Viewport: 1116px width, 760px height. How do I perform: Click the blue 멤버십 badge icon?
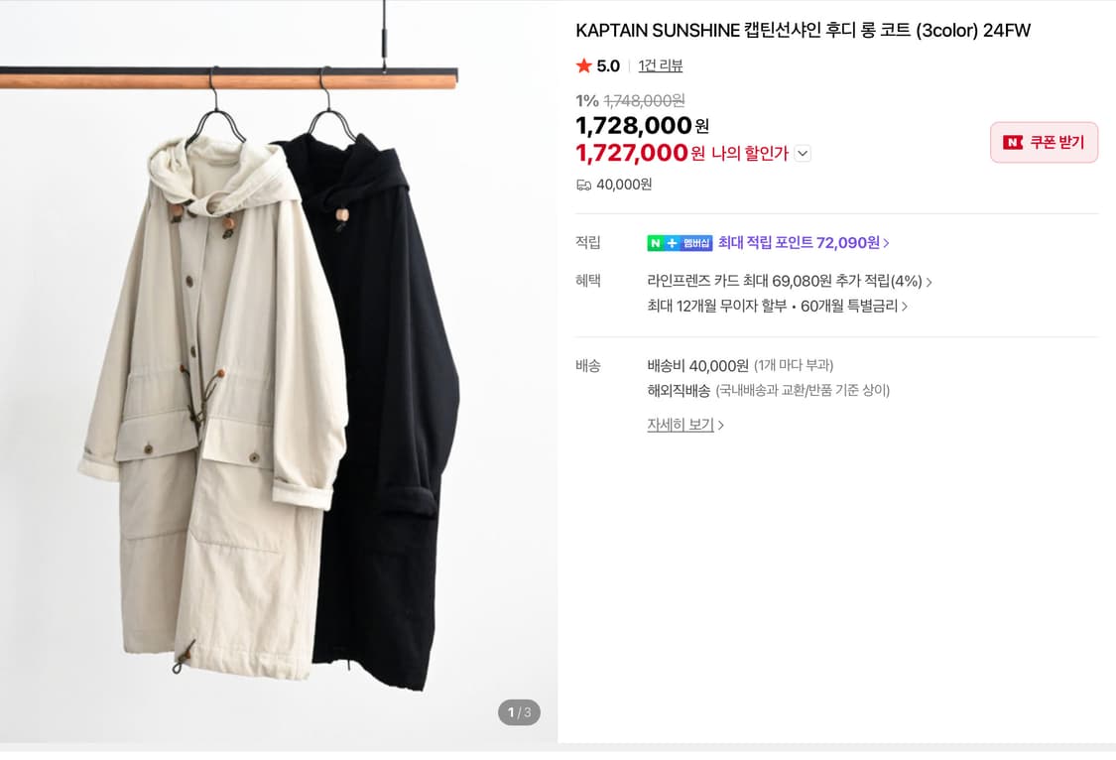click(697, 242)
